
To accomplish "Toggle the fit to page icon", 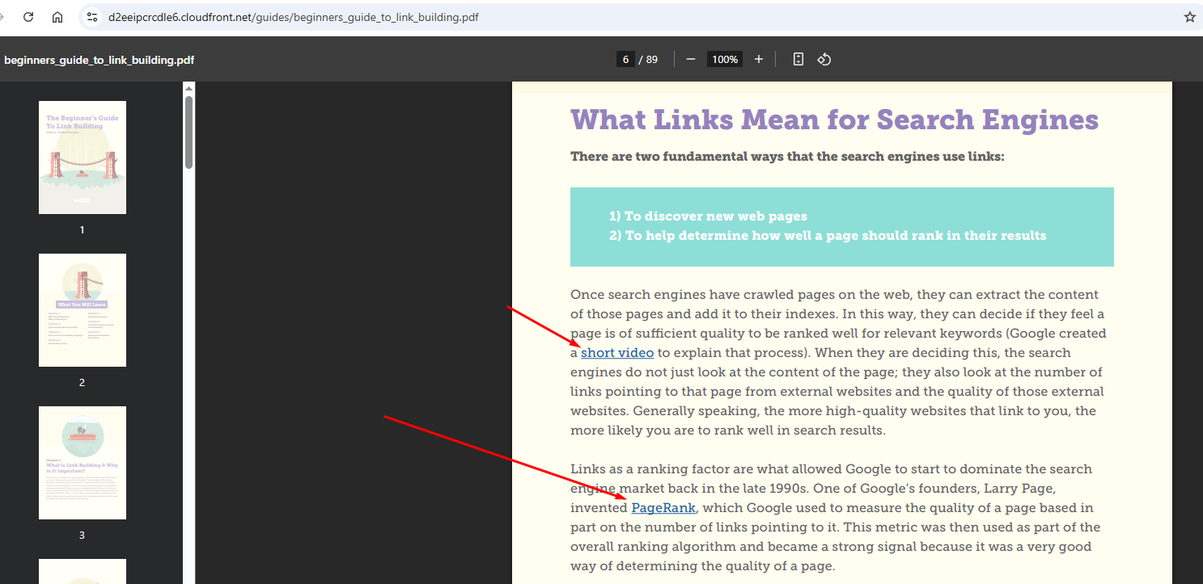I will click(x=798, y=59).
